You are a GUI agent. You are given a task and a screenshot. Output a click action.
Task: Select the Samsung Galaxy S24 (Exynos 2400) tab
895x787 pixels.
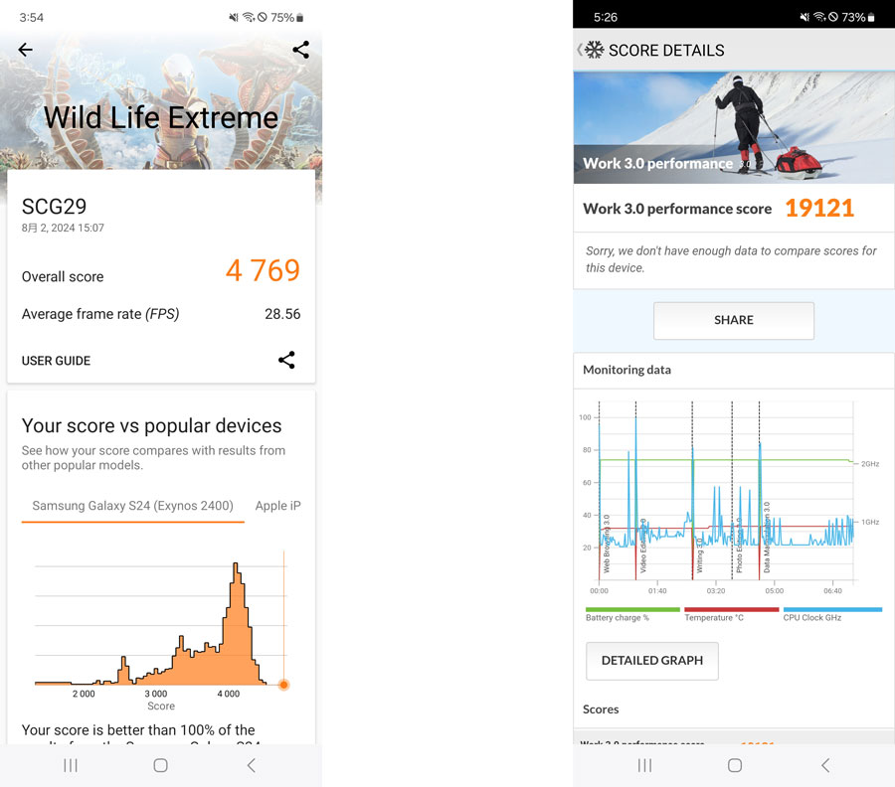pyautogui.click(x=133, y=506)
